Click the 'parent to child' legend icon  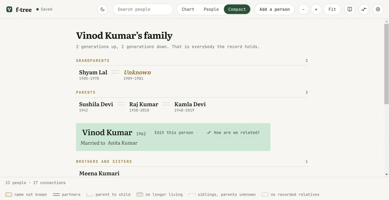coord(90,195)
